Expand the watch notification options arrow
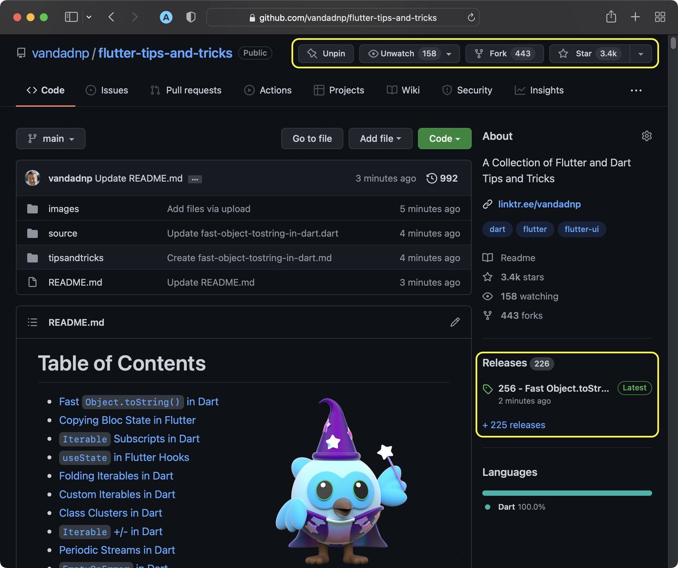 tap(449, 54)
